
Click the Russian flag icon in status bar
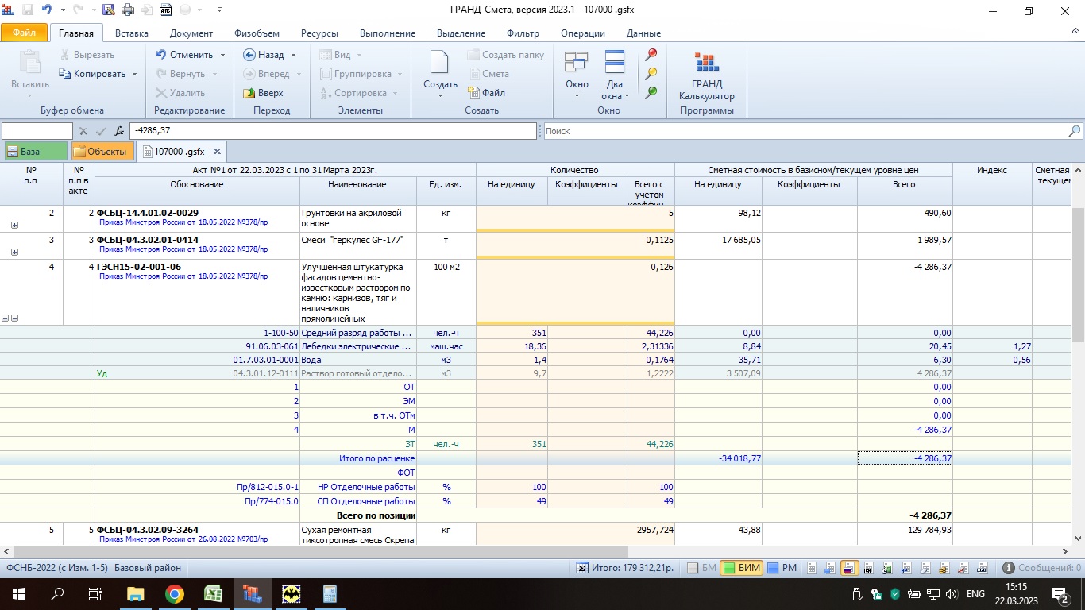848,568
